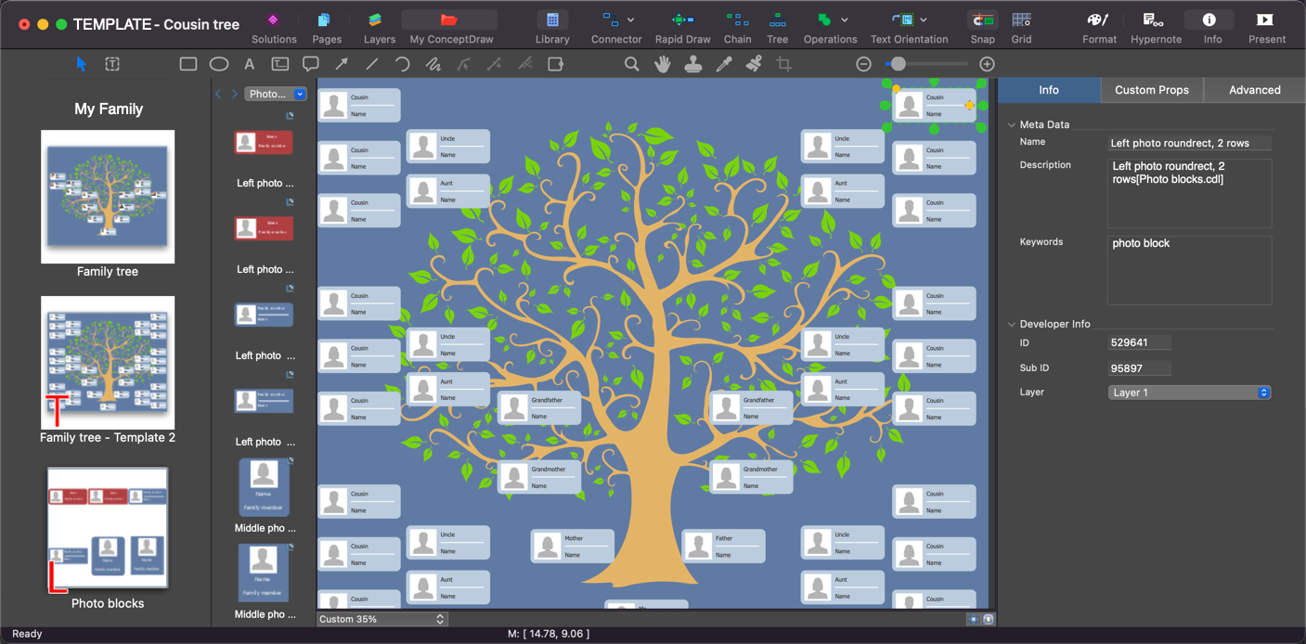Collapse the Developer Info section
This screenshot has height=644, width=1306.
[1011, 324]
